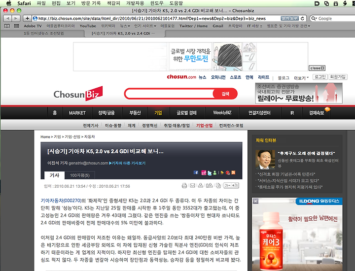Print the article using the printer icon
Screen dimensions: 355x271
click(x=184, y=186)
